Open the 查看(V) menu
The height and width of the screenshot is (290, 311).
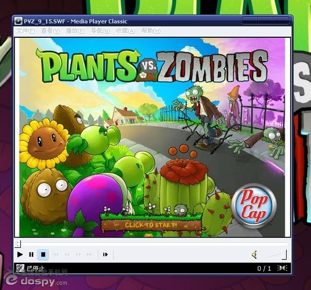[x=50, y=31]
